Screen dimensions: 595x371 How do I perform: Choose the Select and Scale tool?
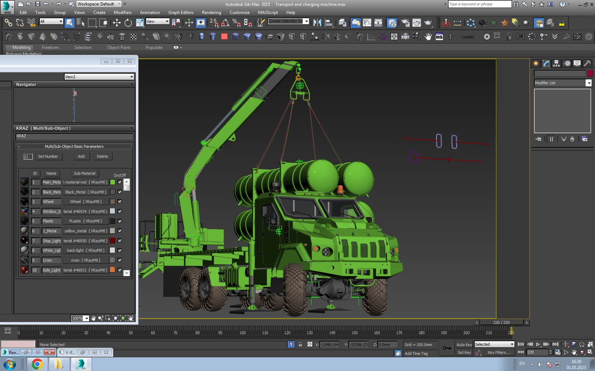click(x=139, y=23)
